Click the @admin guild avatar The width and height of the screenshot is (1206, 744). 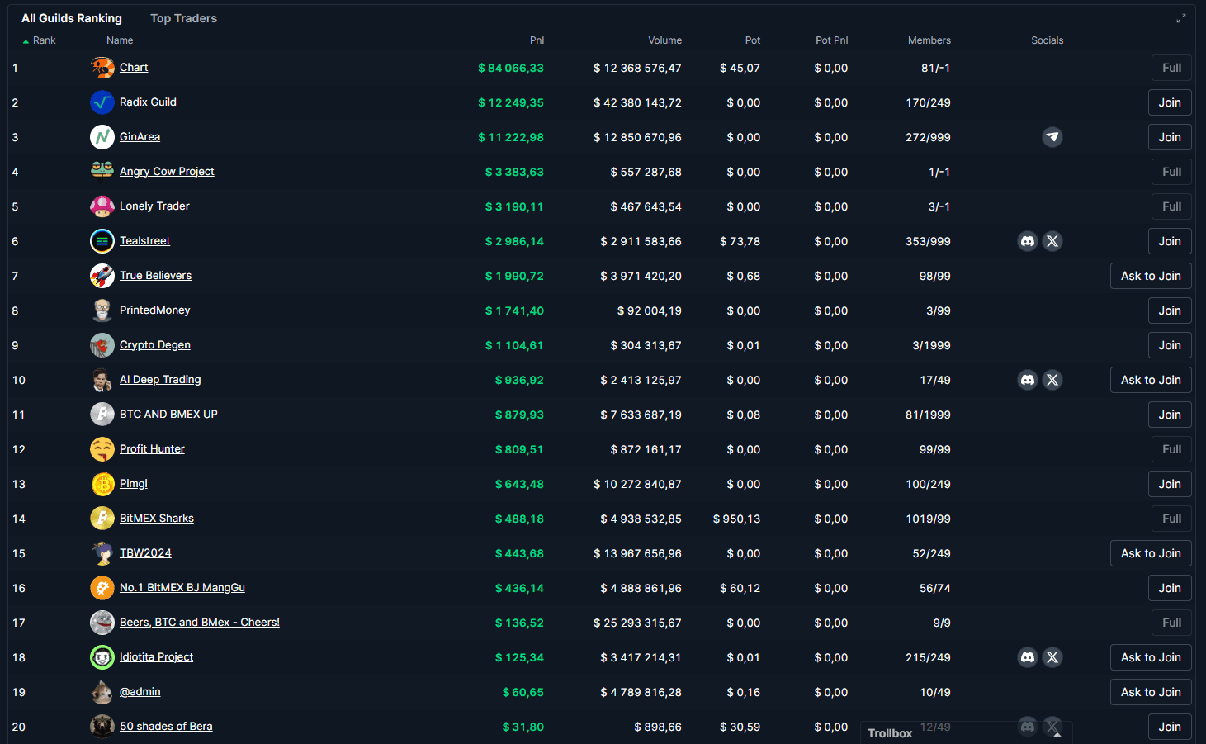[102, 692]
